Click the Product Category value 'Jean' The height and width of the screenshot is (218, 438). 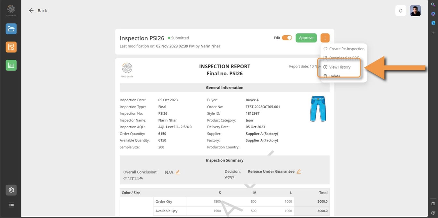point(249,120)
